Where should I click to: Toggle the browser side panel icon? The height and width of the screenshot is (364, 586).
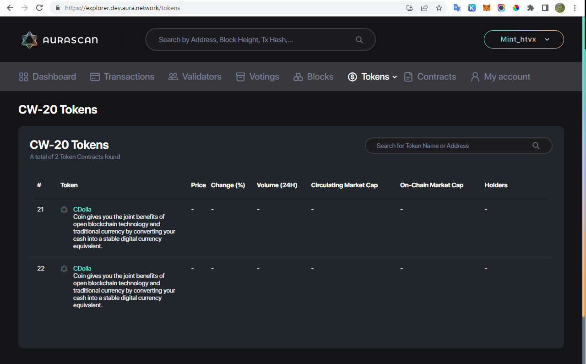coord(545,8)
